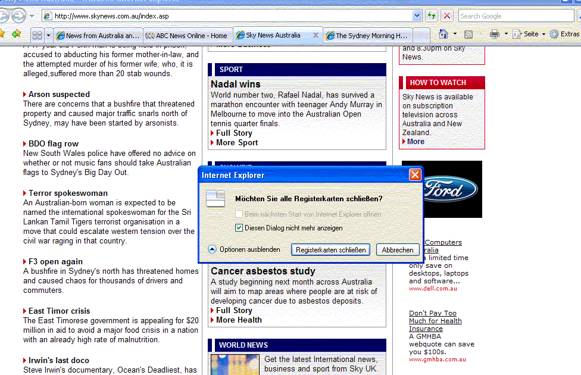Open the Extras tools menu

[x=564, y=34]
